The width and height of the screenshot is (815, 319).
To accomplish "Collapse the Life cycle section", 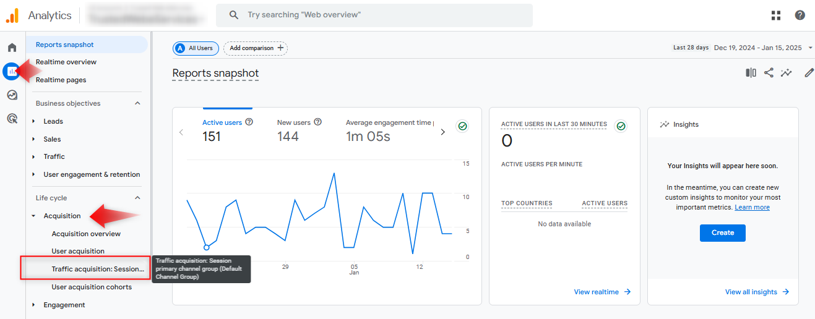I will (137, 198).
